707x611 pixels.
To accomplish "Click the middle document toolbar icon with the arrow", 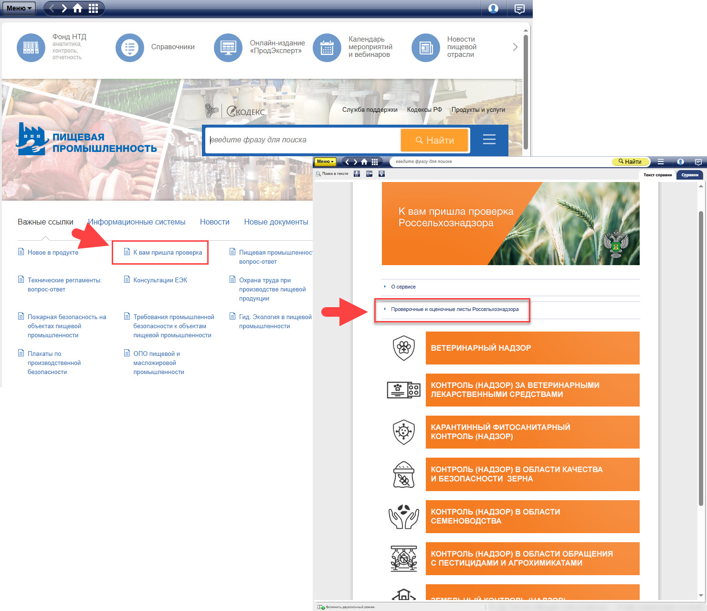I will tap(369, 174).
